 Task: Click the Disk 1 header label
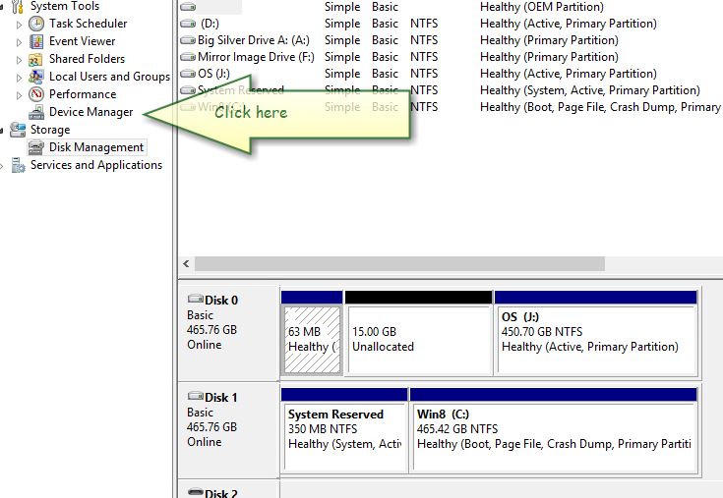point(221,397)
